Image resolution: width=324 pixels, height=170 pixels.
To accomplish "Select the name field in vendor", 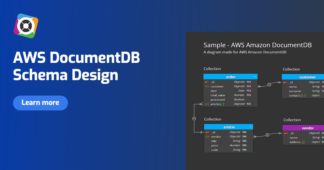I will click(294, 138).
